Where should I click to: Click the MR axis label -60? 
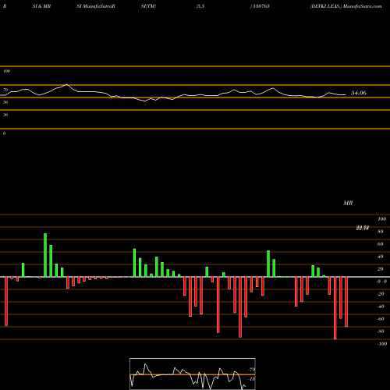pyautogui.click(x=381, y=319)
